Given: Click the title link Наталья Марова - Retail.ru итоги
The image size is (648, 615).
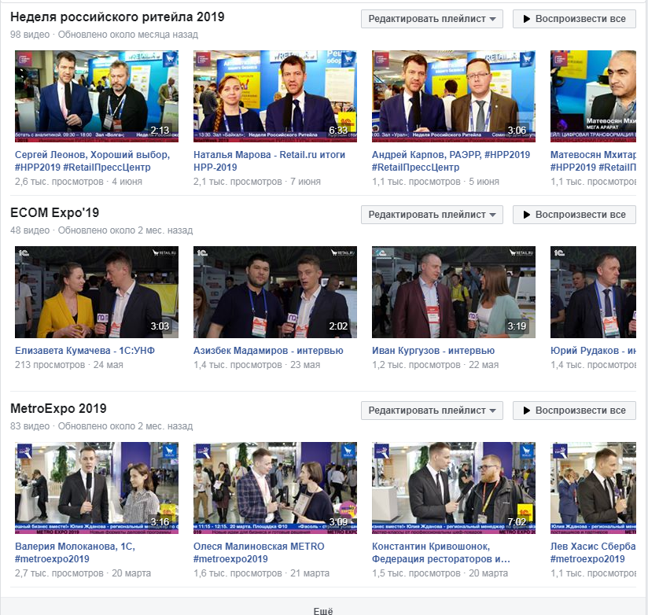Looking at the screenshot, I should [x=270, y=160].
